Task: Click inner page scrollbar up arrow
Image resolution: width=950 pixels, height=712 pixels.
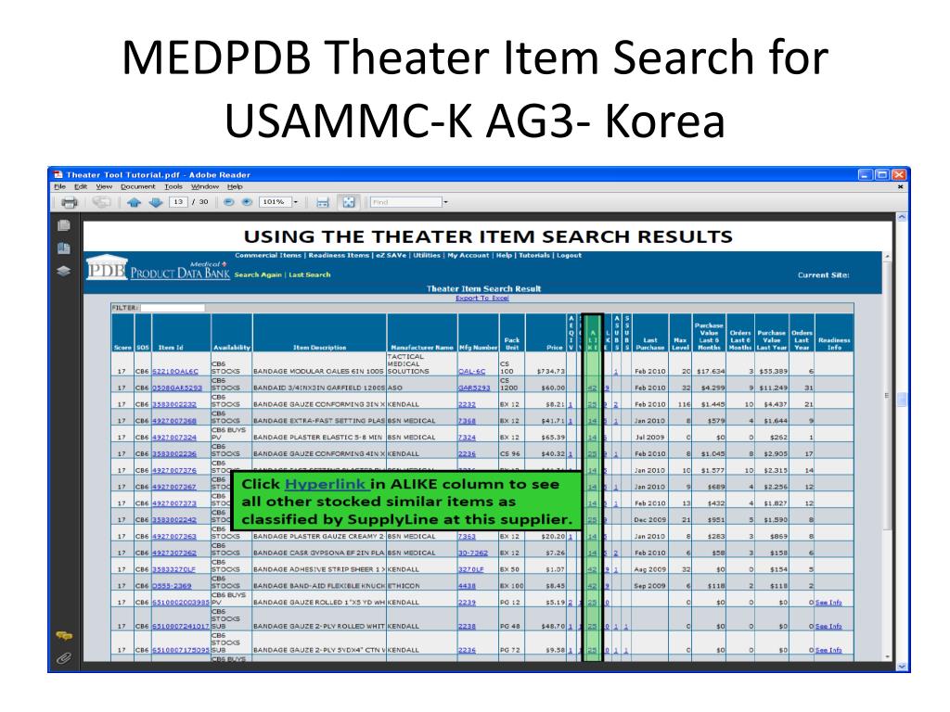Action: pos(887,257)
